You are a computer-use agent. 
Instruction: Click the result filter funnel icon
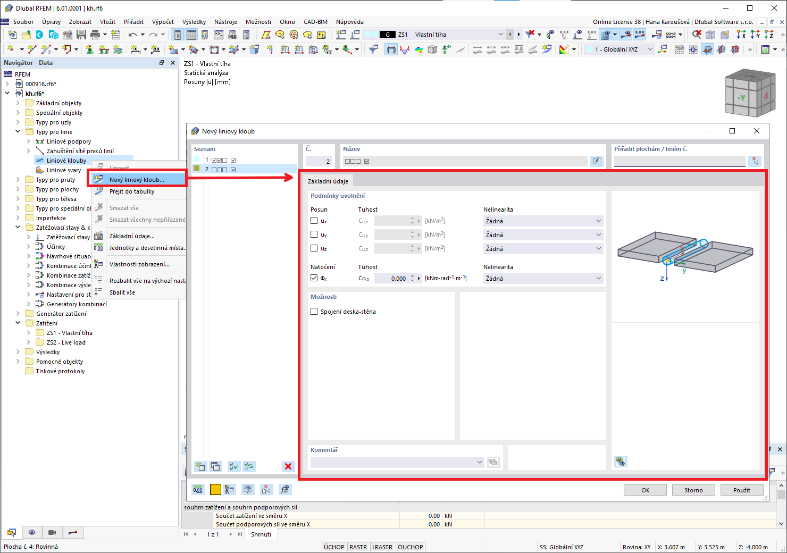click(374, 49)
